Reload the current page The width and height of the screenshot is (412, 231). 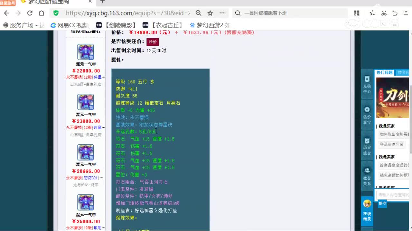tap(30, 13)
